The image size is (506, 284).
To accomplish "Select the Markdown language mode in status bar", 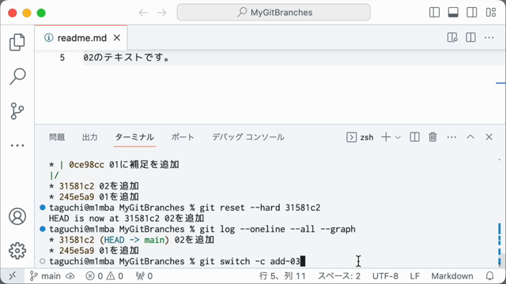I will (x=452, y=276).
